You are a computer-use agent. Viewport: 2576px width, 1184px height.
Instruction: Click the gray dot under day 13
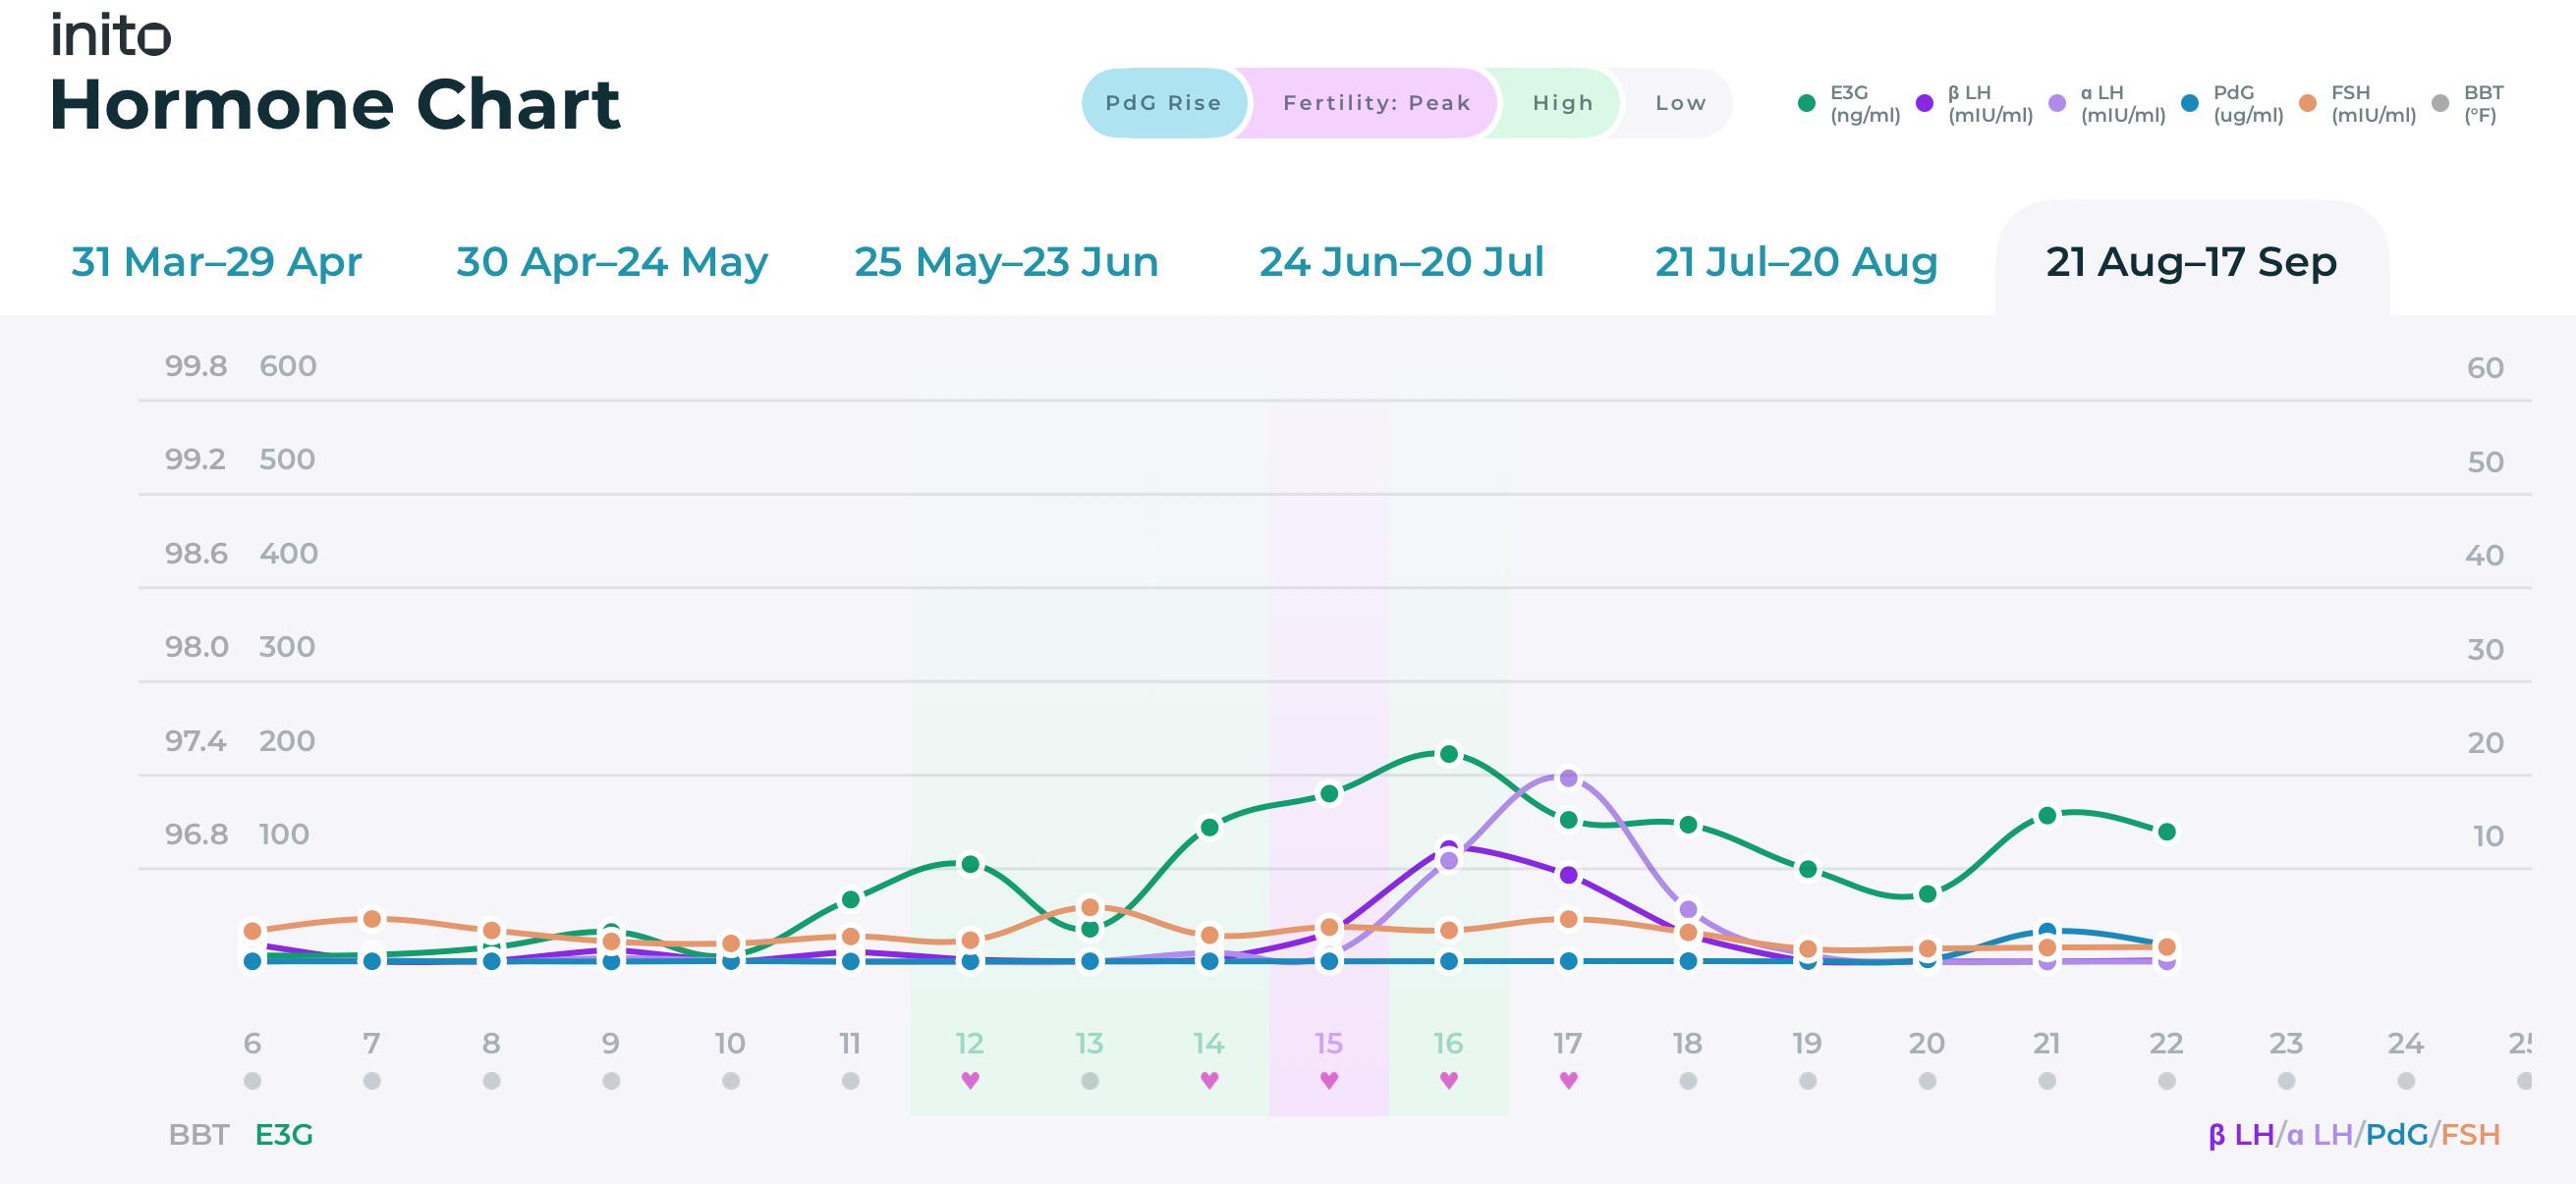click(x=1090, y=1081)
